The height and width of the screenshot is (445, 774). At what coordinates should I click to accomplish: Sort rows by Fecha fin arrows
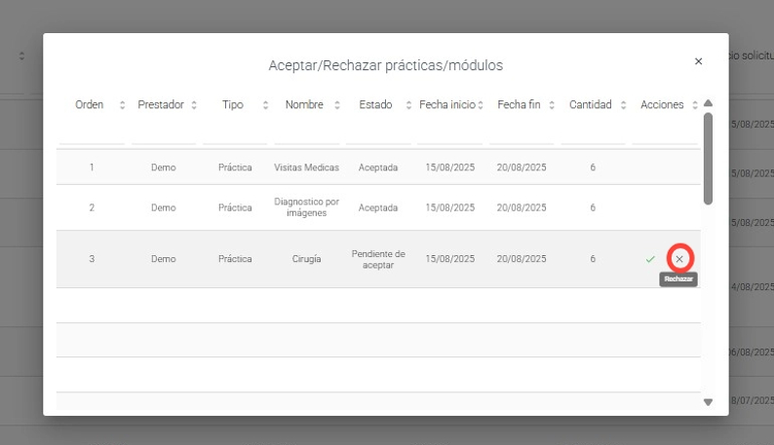point(552,105)
